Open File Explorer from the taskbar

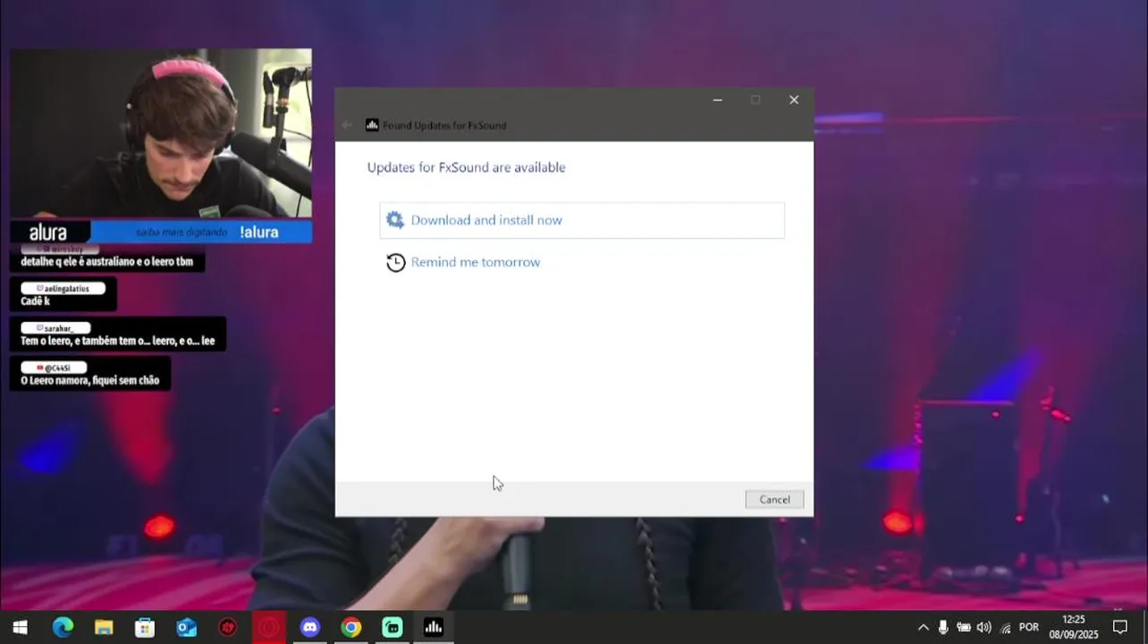tap(104, 627)
